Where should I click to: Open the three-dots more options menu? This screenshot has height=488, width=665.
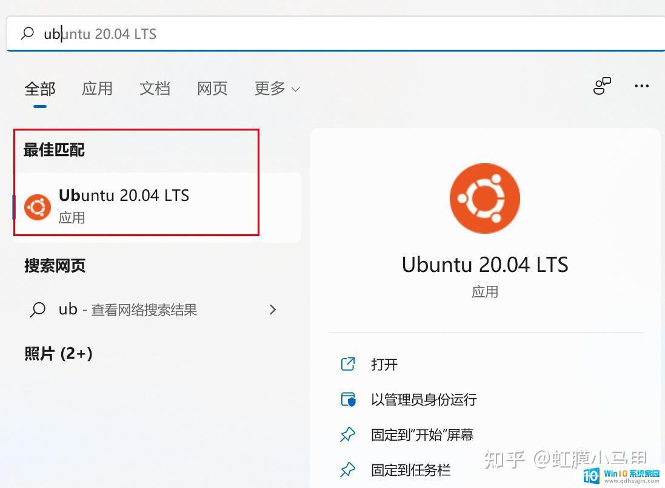(641, 86)
